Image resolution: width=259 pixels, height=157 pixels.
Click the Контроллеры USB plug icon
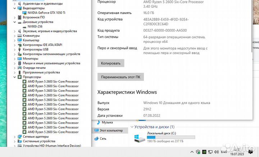tap(19, 49)
